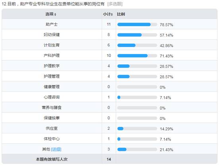Sort by the 小计 column sort arrows
This screenshot has height=166, width=220.
pos(112,14)
